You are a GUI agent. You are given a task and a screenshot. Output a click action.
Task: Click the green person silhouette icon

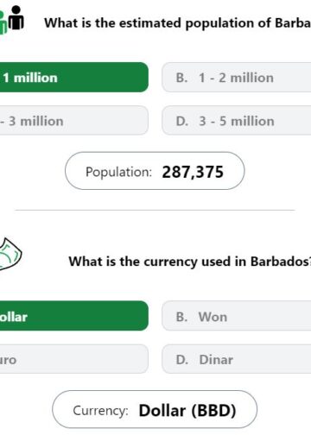(x=3, y=23)
